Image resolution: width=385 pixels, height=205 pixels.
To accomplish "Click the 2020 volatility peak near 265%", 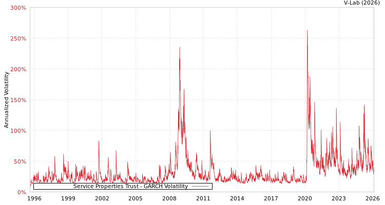I will coord(307,30).
